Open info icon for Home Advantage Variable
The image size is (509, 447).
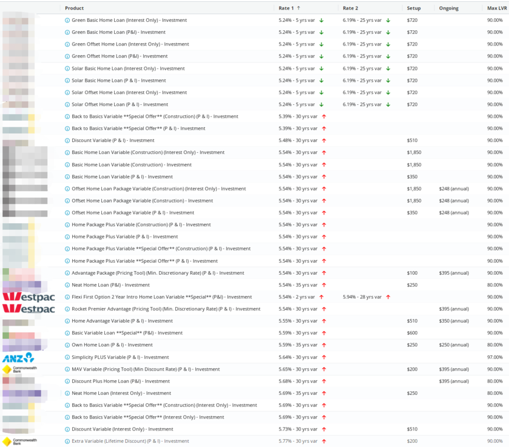tap(67, 321)
